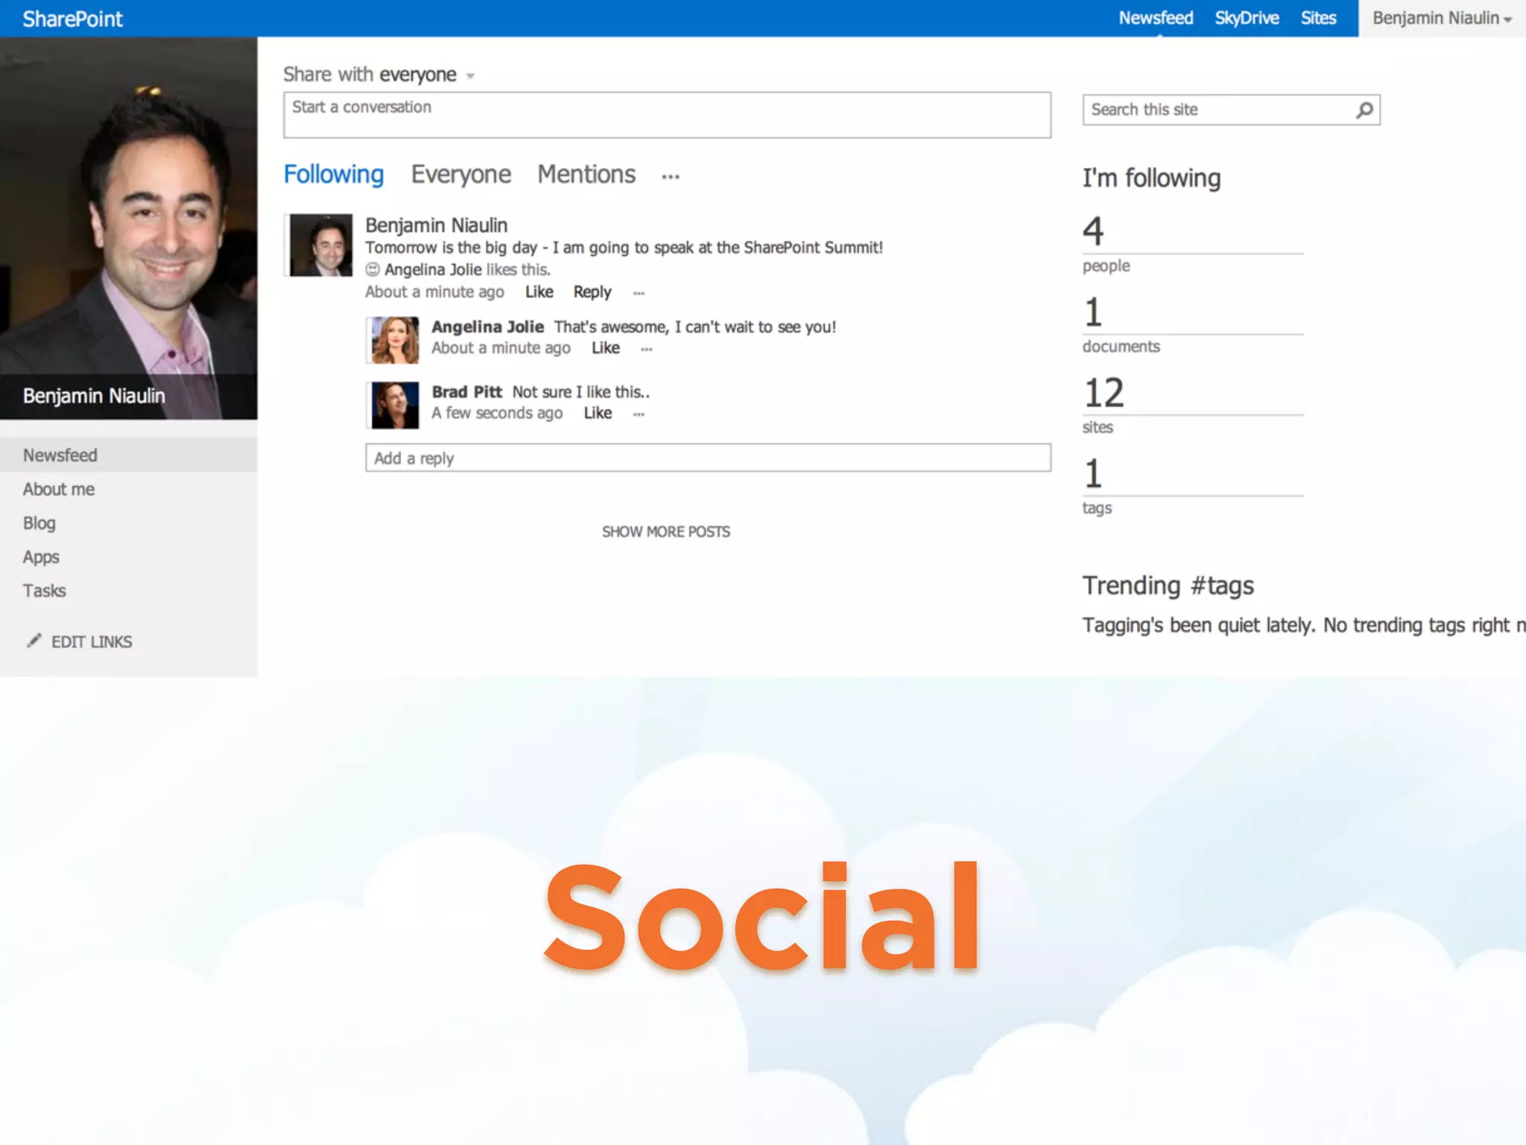The image size is (1526, 1145).
Task: Like Benjamin Niaulin's main post
Action: tap(539, 292)
